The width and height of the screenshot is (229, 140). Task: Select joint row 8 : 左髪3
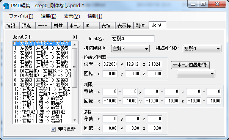(x=42, y=80)
